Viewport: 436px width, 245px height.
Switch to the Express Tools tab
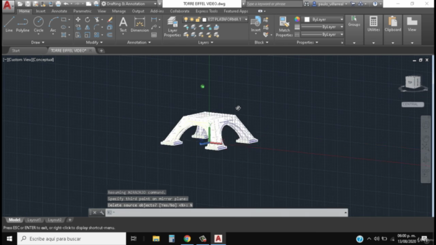(206, 11)
